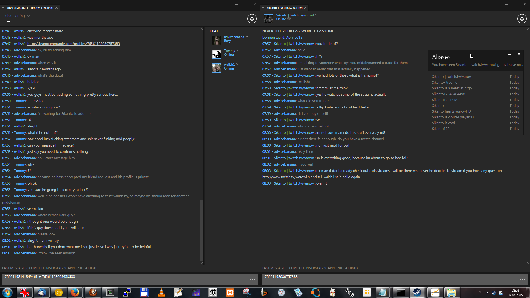Switch to advicebanana + Tommy + wallsh1 tab
Image resolution: width=530 pixels, height=298 pixels.
tap(30, 8)
